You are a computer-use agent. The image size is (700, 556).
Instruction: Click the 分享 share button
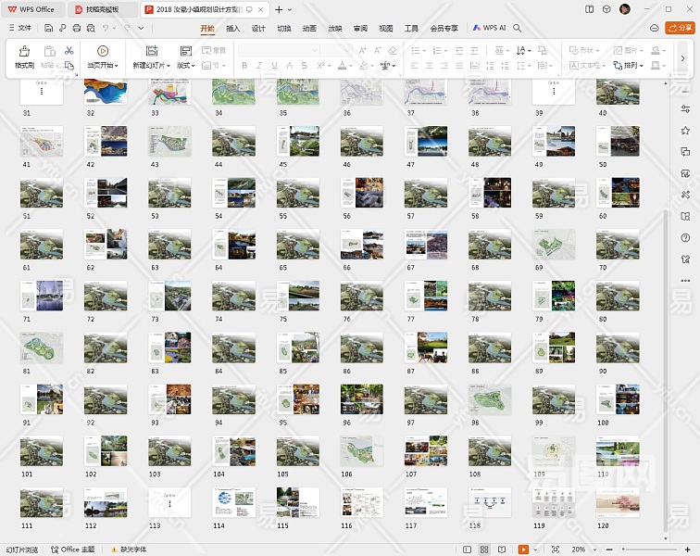pyautogui.click(x=681, y=28)
